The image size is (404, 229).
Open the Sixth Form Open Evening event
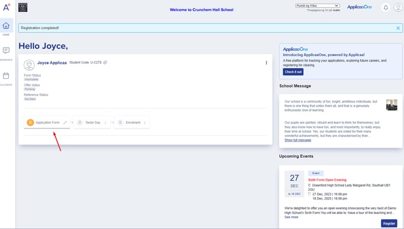click(x=327, y=180)
